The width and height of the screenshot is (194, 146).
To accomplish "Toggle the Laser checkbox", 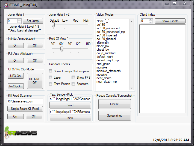I will [51, 78].
